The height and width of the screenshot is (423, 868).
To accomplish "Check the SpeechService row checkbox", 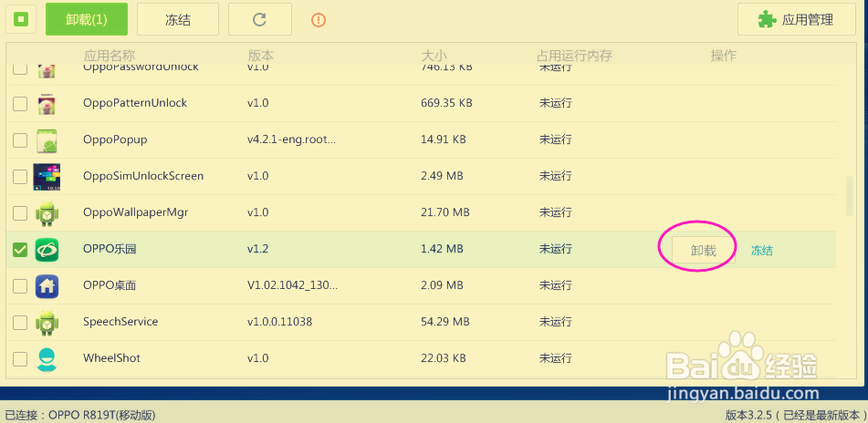I will click(20, 323).
